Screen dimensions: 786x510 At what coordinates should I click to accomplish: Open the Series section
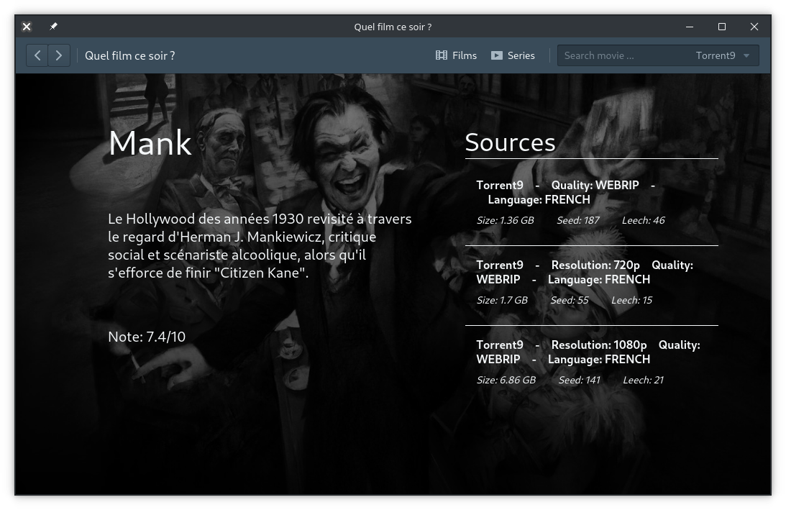[x=513, y=55]
